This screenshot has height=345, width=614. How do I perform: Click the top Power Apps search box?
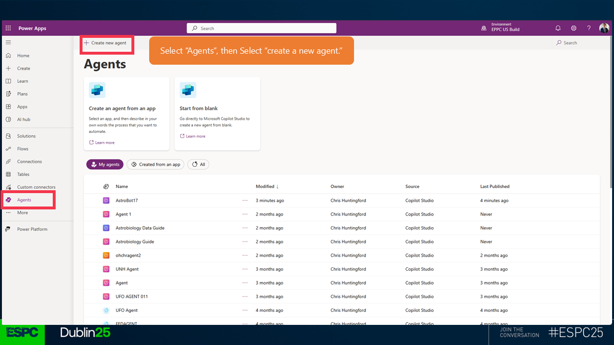261,28
